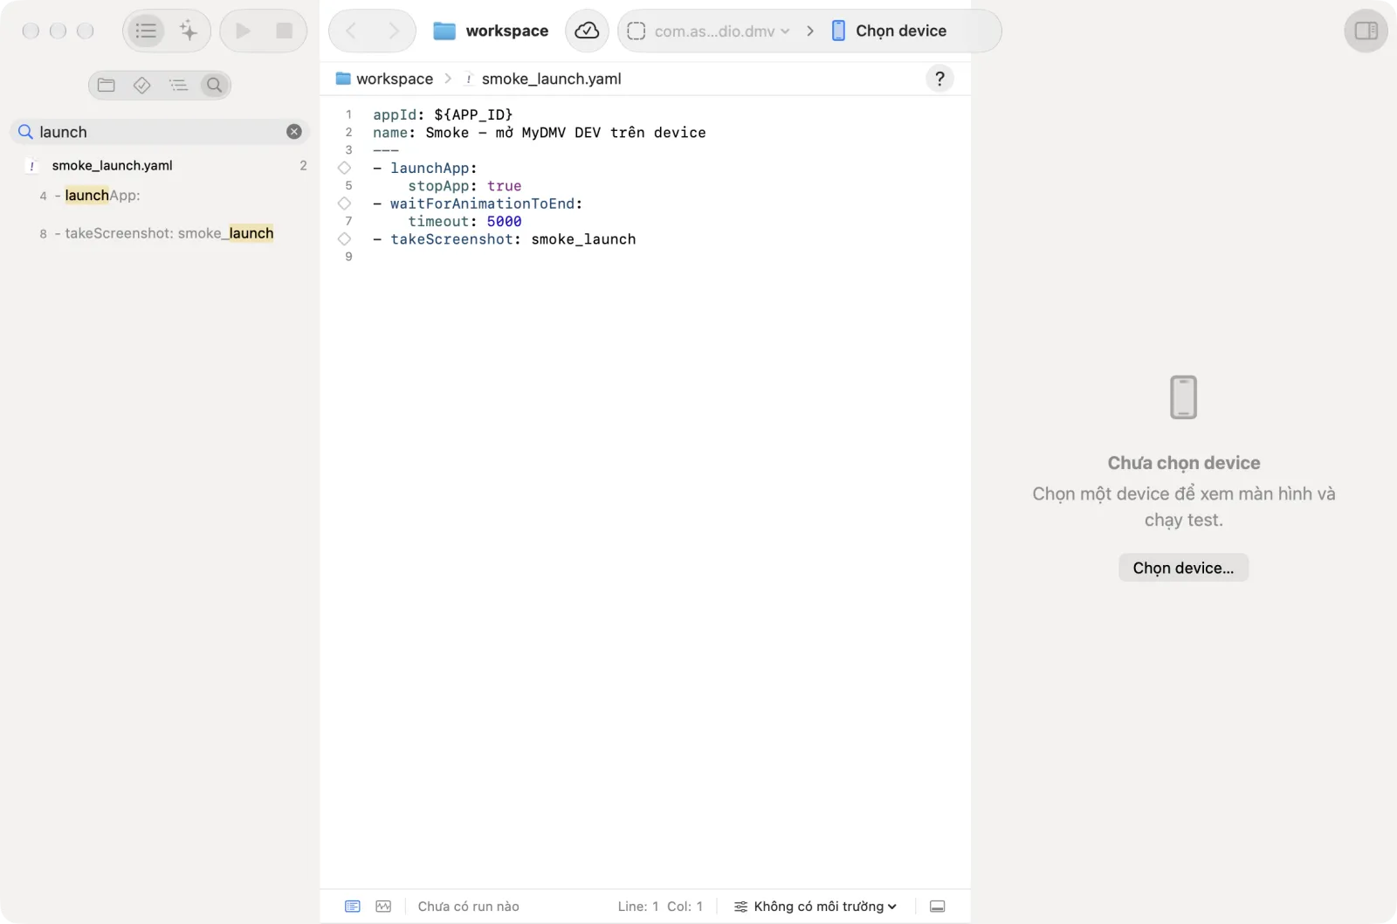Screen dimensions: 1397x924
Task: Click the Line: 1 Col: 1 indicator
Action: tap(660, 907)
